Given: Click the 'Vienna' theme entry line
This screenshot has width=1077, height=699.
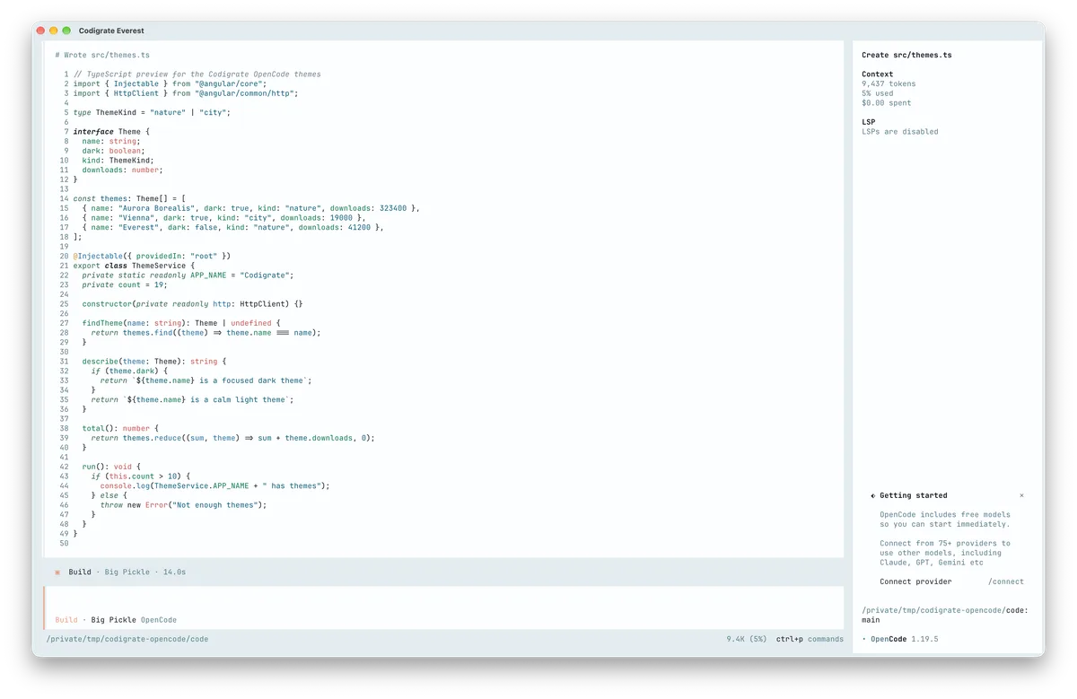Looking at the screenshot, I should pos(224,217).
